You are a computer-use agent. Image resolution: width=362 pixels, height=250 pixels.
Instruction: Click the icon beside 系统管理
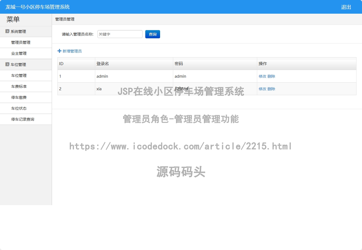pyautogui.click(x=7, y=31)
